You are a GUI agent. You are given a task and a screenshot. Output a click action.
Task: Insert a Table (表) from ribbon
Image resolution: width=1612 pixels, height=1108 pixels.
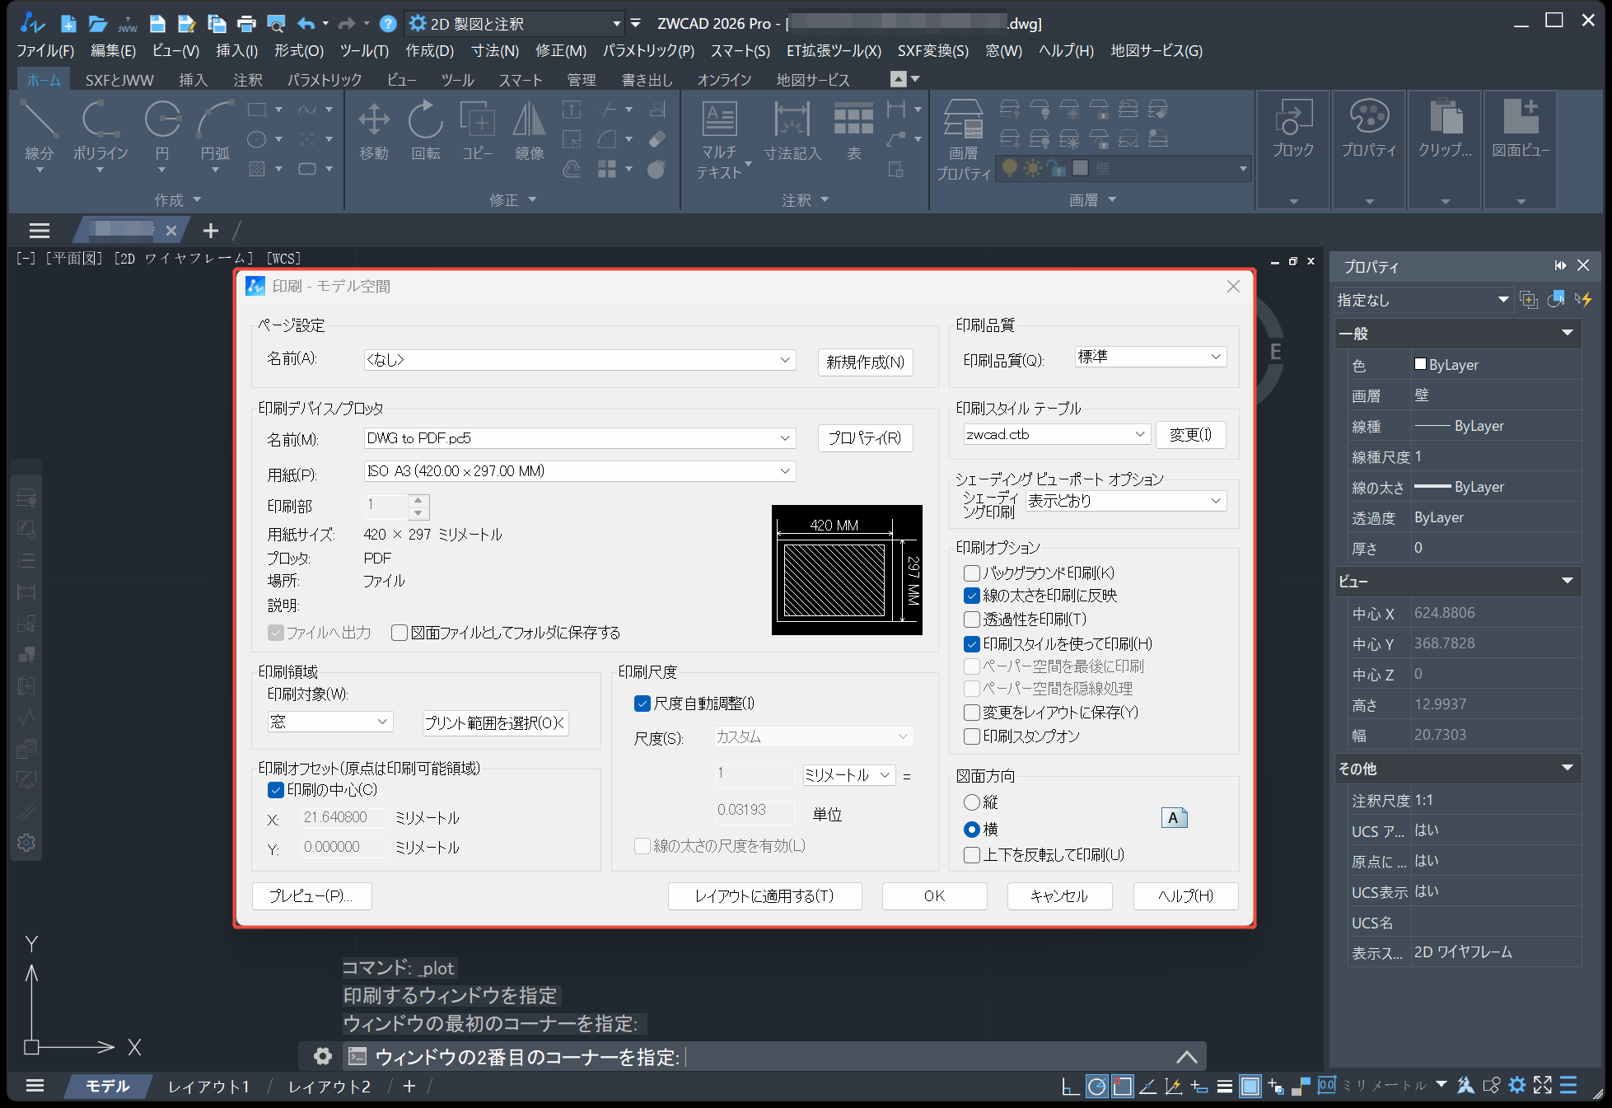[x=854, y=132]
